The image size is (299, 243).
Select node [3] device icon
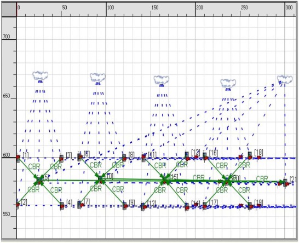point(61,158)
